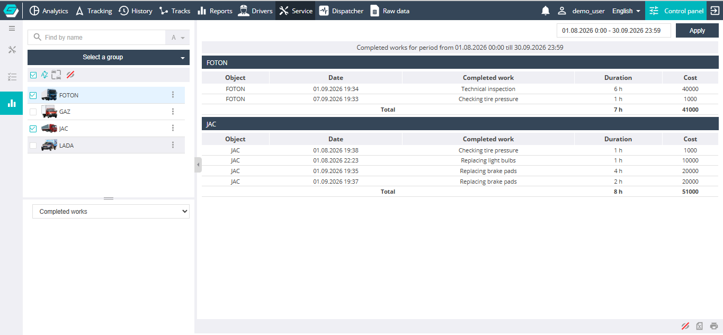Image resolution: width=723 pixels, height=335 pixels.
Task: Switch to the Raw data tab
Action: (x=390, y=11)
